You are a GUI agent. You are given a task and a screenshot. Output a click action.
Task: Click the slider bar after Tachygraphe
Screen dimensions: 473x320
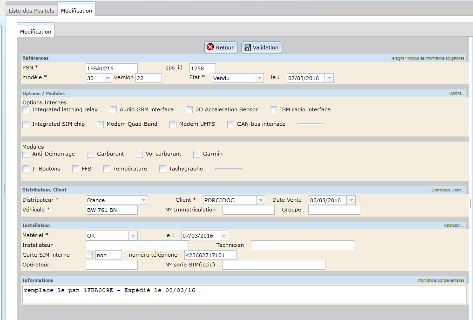228,169
